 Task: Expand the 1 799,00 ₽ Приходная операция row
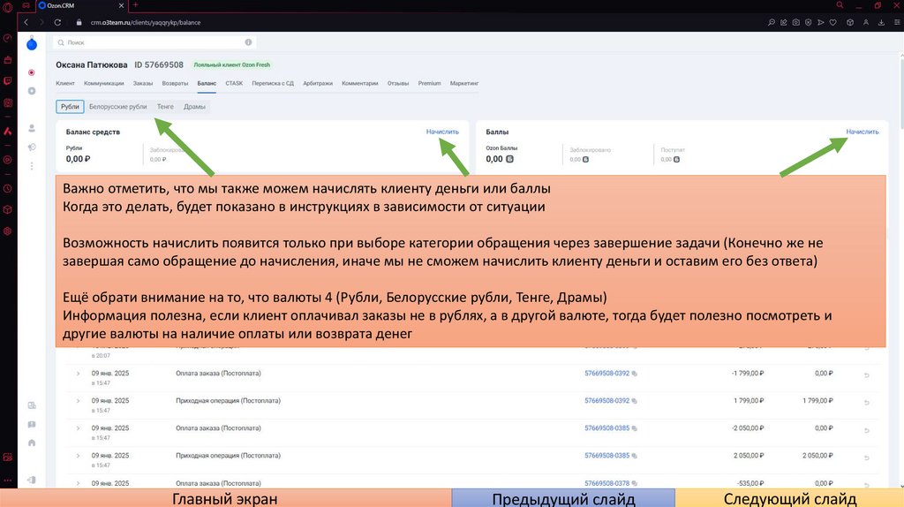click(78, 401)
